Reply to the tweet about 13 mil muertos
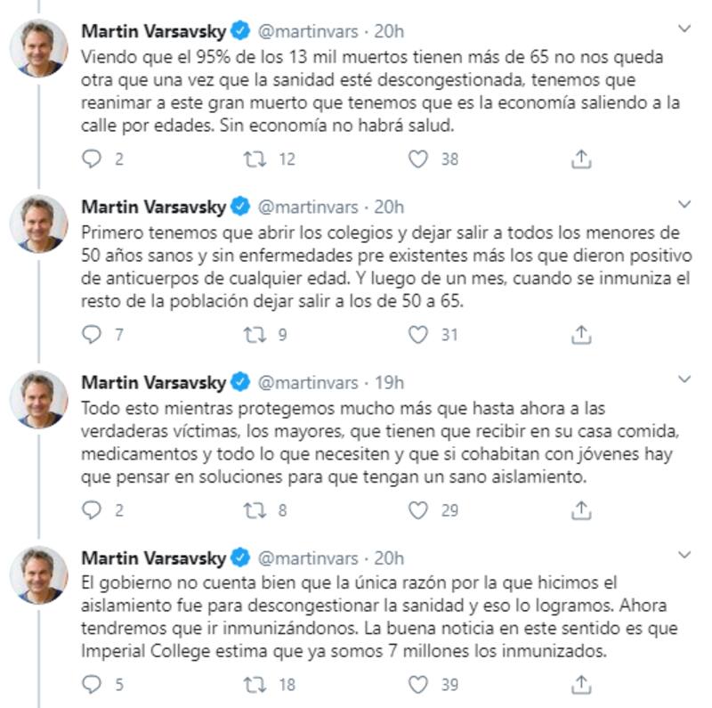712x708 pixels. pos(93,159)
